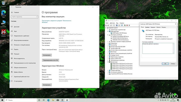Click the Переименовать этот ПК button

(51, 60)
